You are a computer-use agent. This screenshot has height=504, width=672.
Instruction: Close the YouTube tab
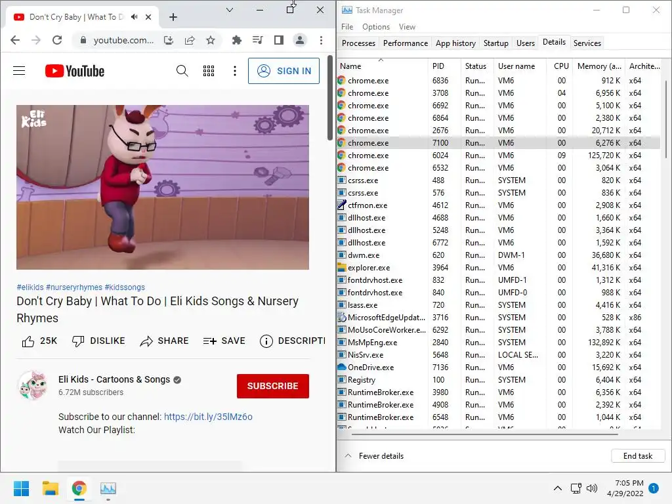(148, 17)
